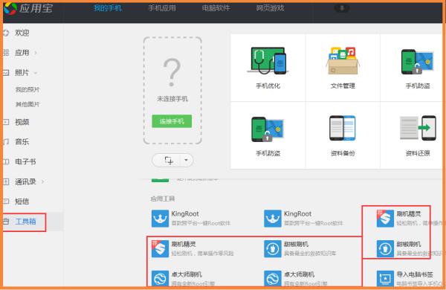446x290 pixels.
Task: Open the 导入电脑书签 icon
Action: (x=385, y=279)
